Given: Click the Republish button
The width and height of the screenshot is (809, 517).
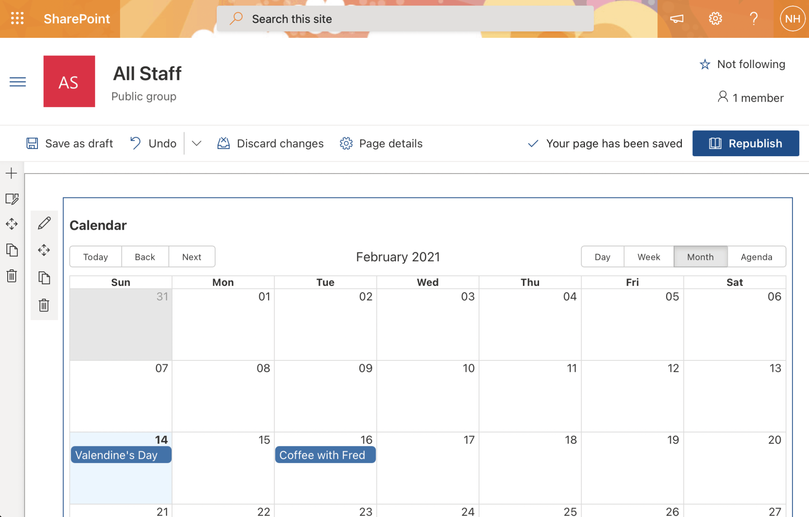Looking at the screenshot, I should point(746,143).
